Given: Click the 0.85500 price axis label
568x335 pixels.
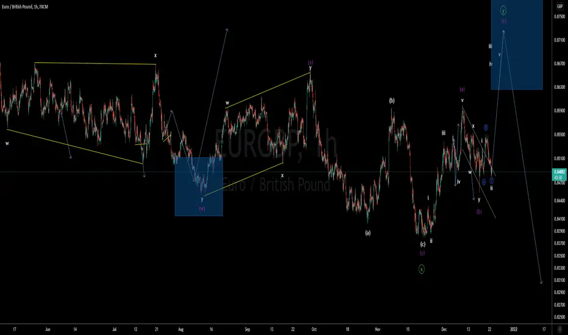Looking at the screenshot, I should 559,135.
